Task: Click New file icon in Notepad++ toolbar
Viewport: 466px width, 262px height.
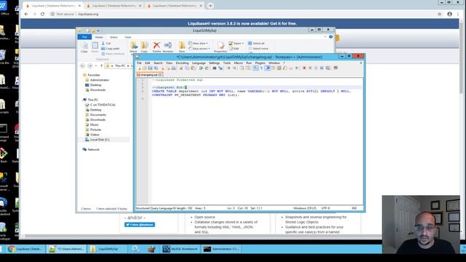Action: point(139,68)
